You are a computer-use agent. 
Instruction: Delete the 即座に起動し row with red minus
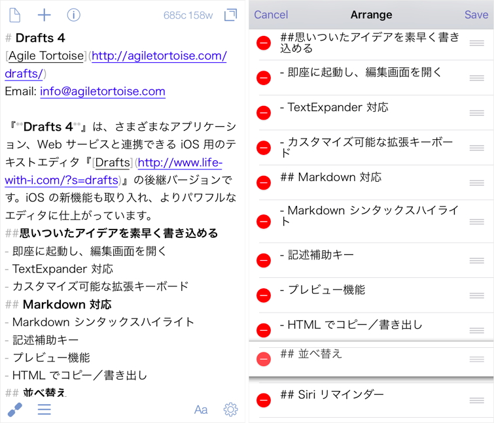(x=264, y=78)
